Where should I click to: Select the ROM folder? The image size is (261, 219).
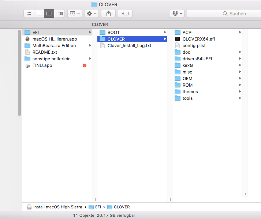207,85
